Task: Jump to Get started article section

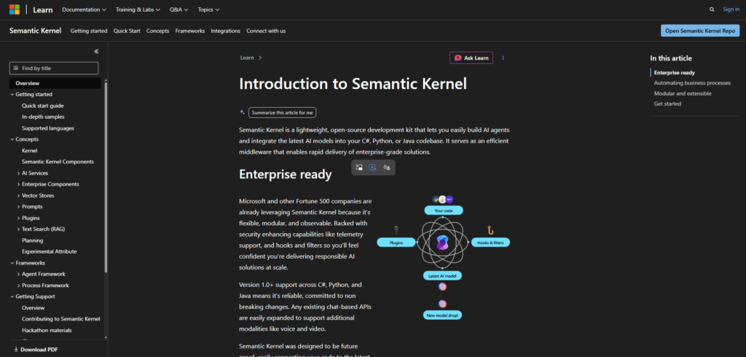Action: coord(667,103)
